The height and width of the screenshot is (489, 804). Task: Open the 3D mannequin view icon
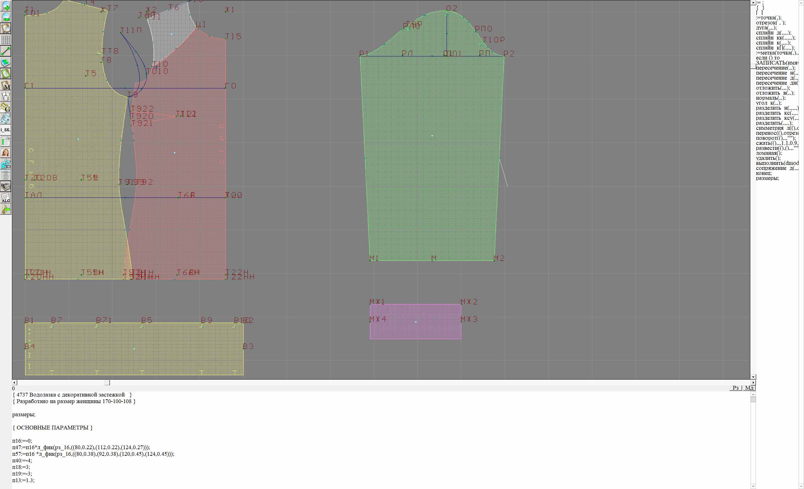tap(6, 164)
